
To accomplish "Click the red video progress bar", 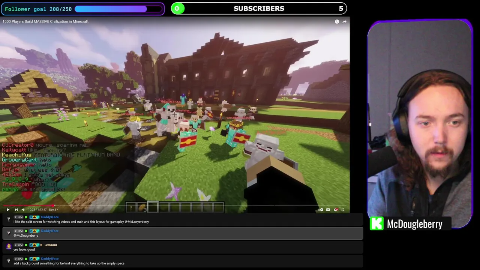I will 28,205.
